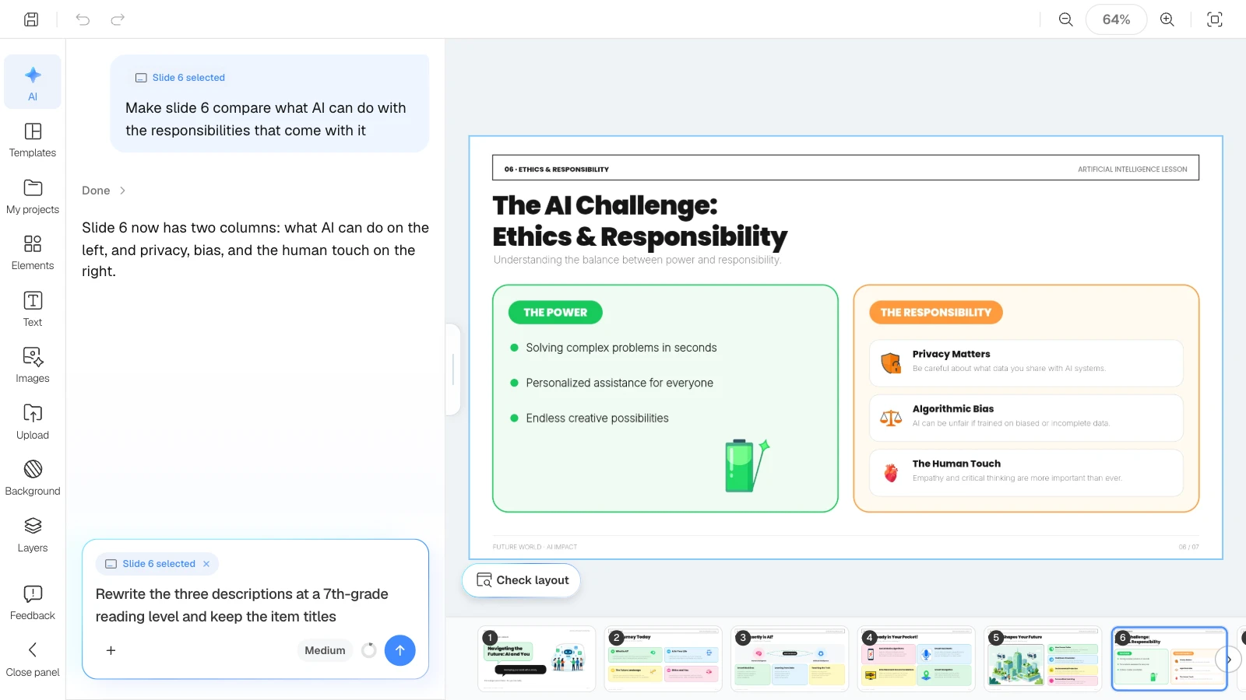The height and width of the screenshot is (700, 1246).
Task: Zoom in on the canvas
Action: [1167, 19]
